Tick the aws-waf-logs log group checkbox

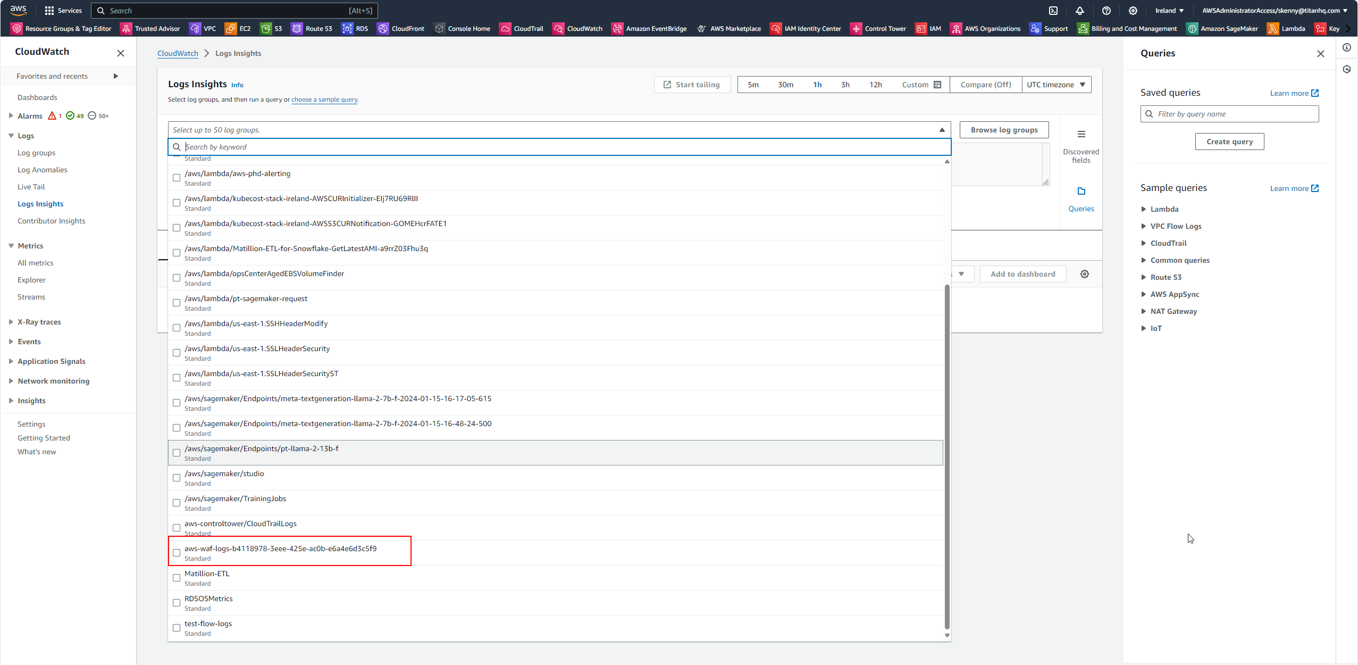[177, 553]
